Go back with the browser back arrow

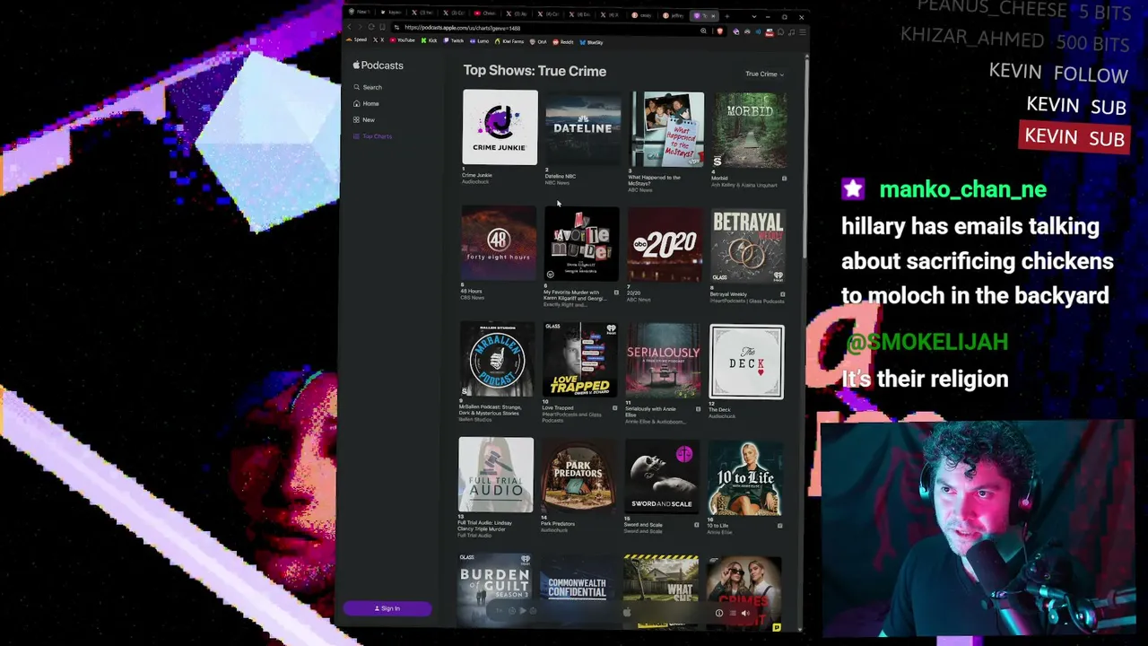[x=350, y=28]
